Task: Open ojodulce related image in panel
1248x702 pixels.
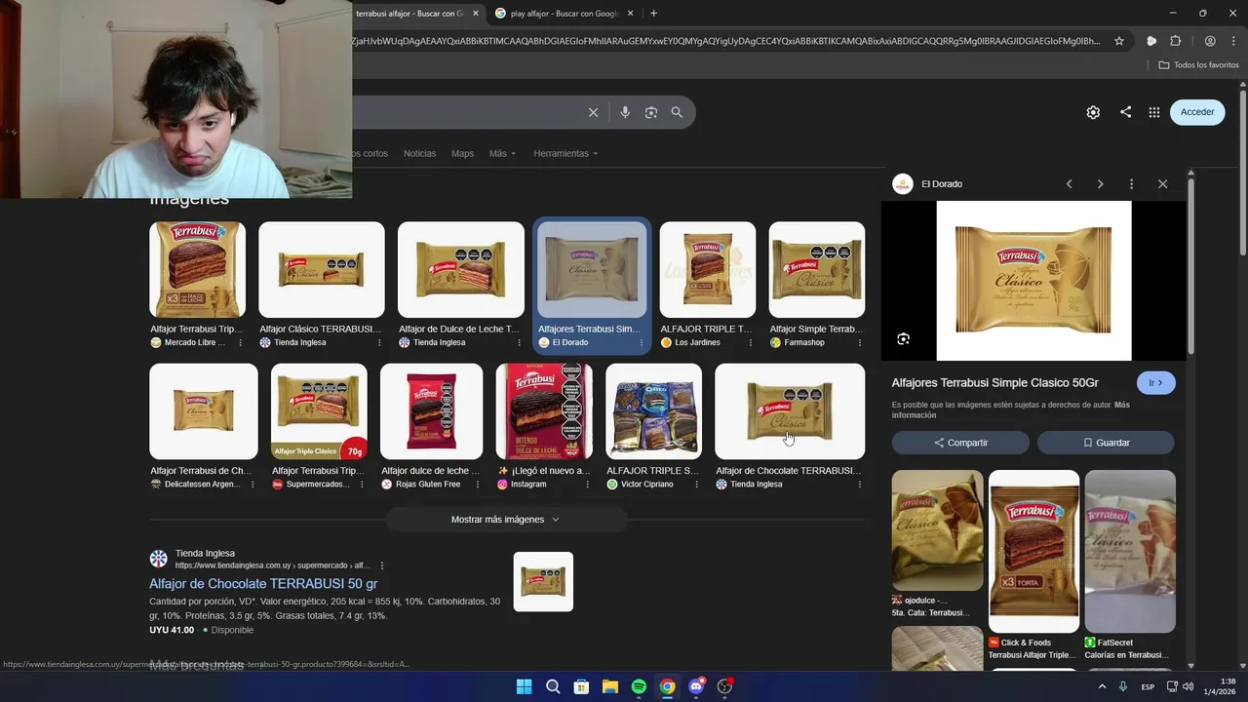Action: tap(937, 531)
